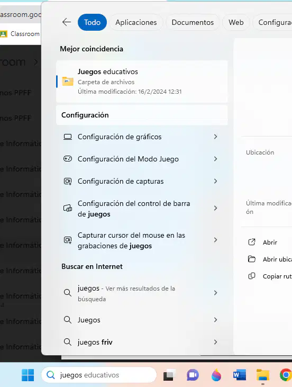Open Task View on the taskbar
Image resolution: width=292 pixels, height=387 pixels.
(169, 375)
